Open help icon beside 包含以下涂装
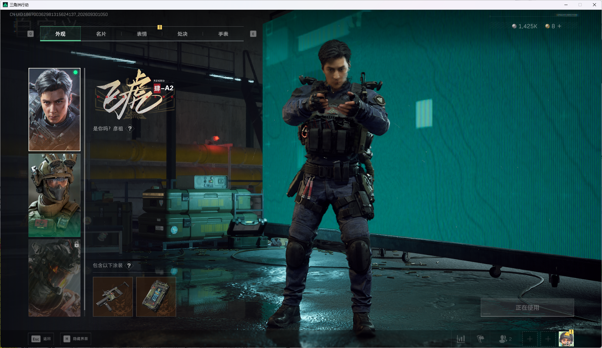602x348 pixels. coord(129,265)
